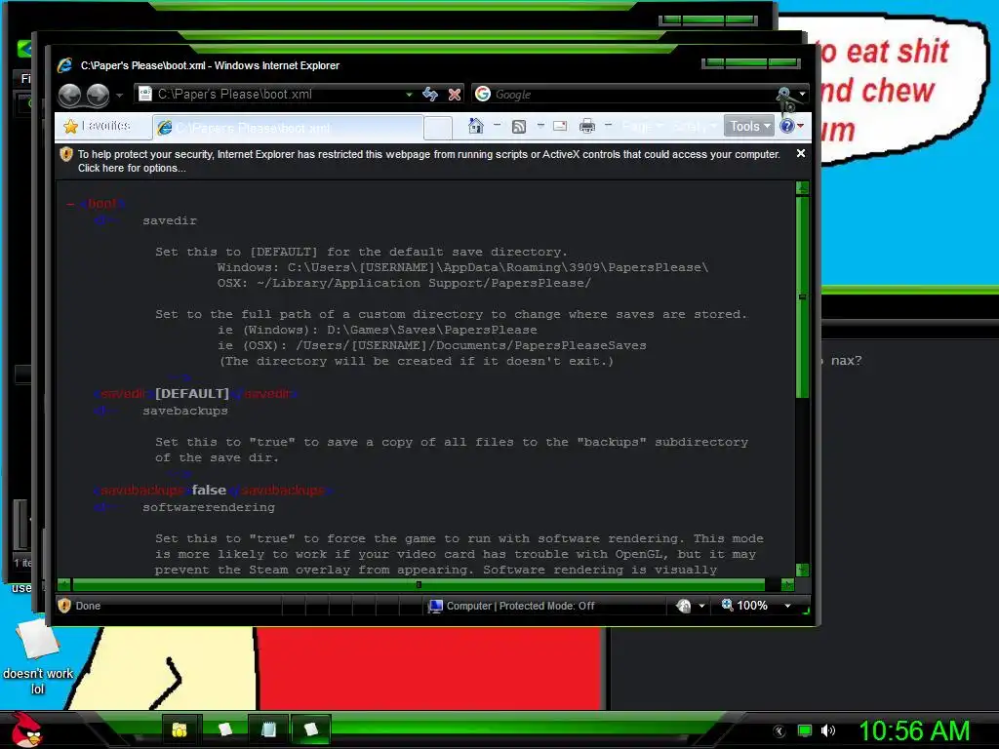The height and width of the screenshot is (749, 999).
Task: Click the Angry Birds start button
Action: pos(26,729)
